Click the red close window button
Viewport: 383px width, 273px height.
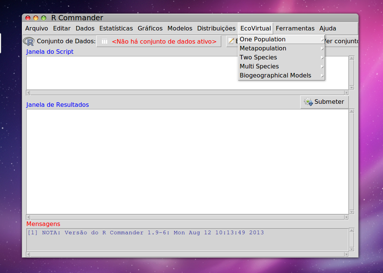(28, 18)
